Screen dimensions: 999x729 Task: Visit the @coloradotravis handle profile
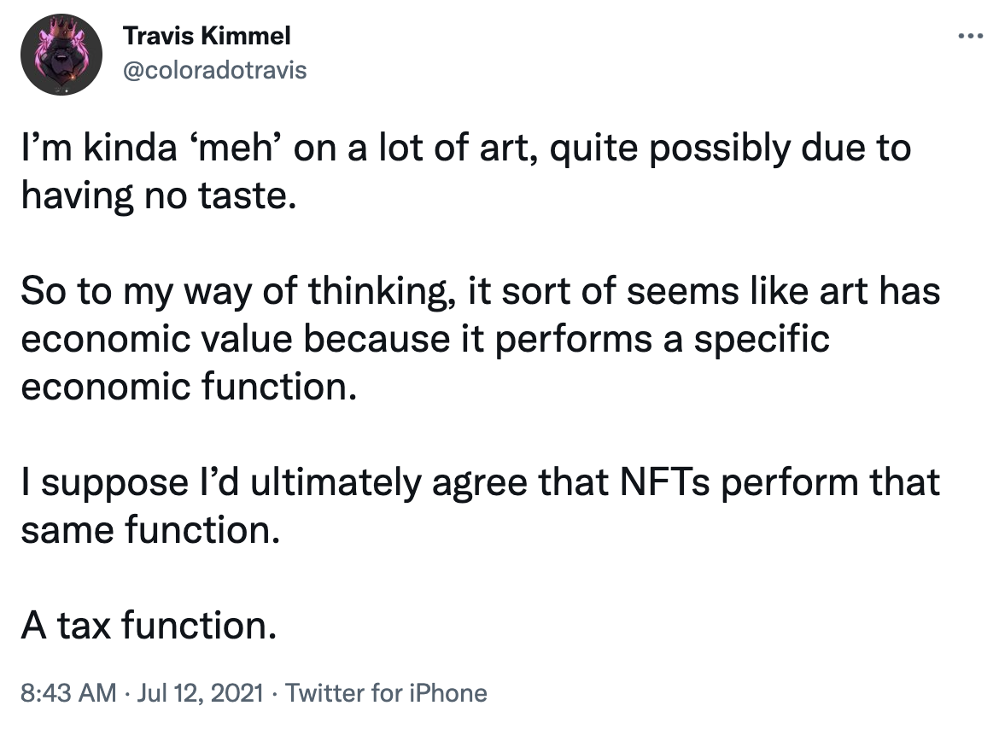point(214,70)
